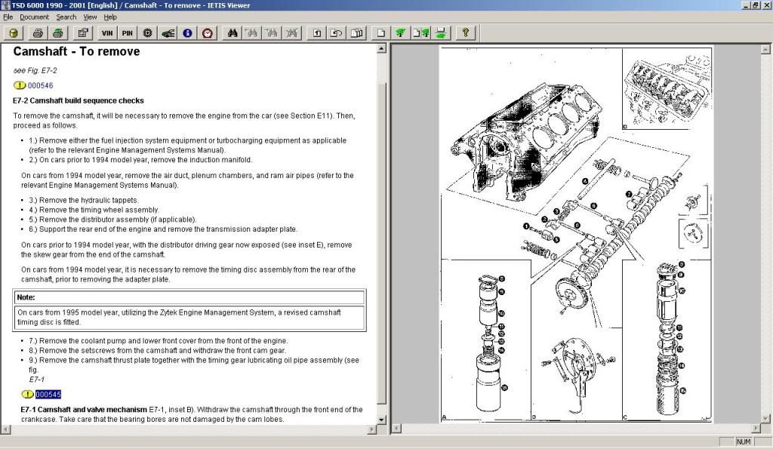773x449 pixels.
Task: Open highlighted figure link 000545
Action: (48, 394)
